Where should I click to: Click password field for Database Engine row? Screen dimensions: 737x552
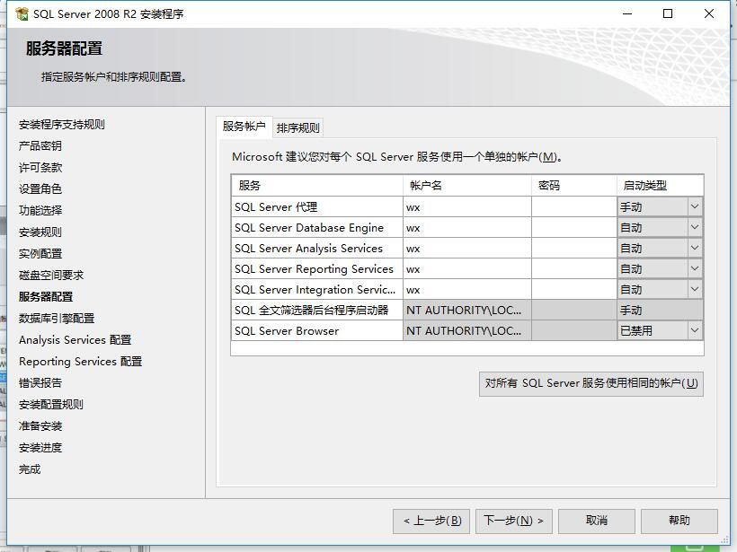click(x=574, y=227)
